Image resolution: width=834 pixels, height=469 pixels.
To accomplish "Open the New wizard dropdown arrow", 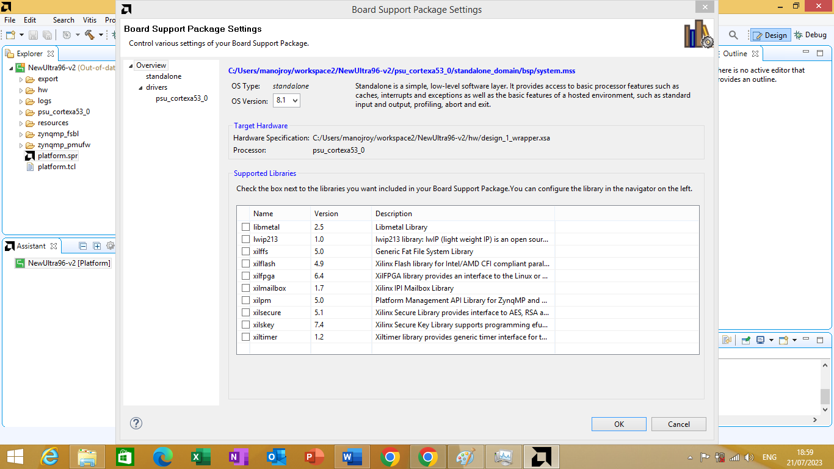I will (21, 35).
